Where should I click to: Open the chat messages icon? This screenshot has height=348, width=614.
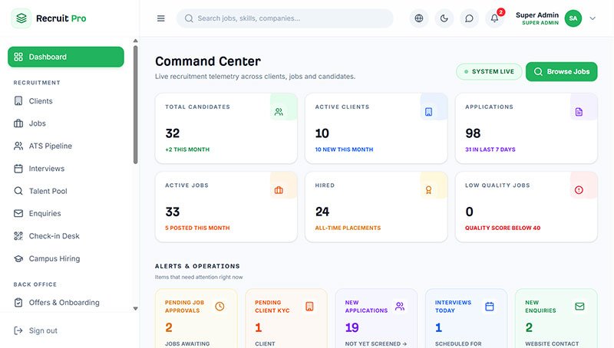click(x=469, y=18)
